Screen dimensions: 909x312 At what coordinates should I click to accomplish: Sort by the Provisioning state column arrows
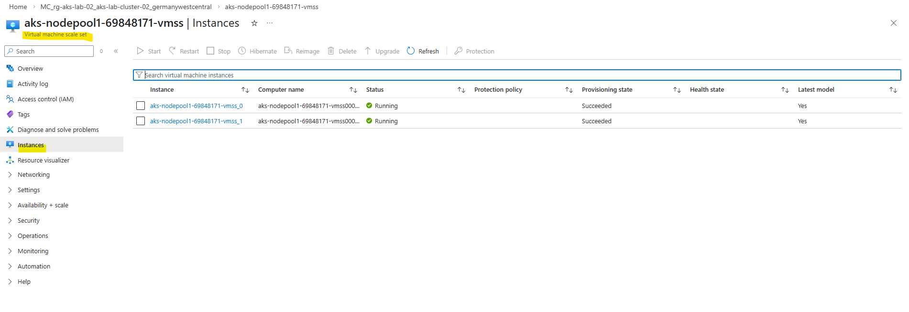coord(677,90)
